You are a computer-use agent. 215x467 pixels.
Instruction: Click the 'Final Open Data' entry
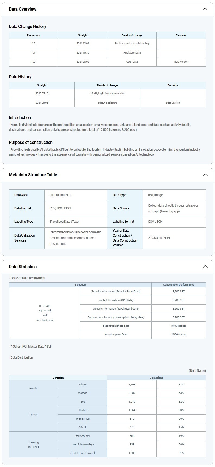point(132,52)
